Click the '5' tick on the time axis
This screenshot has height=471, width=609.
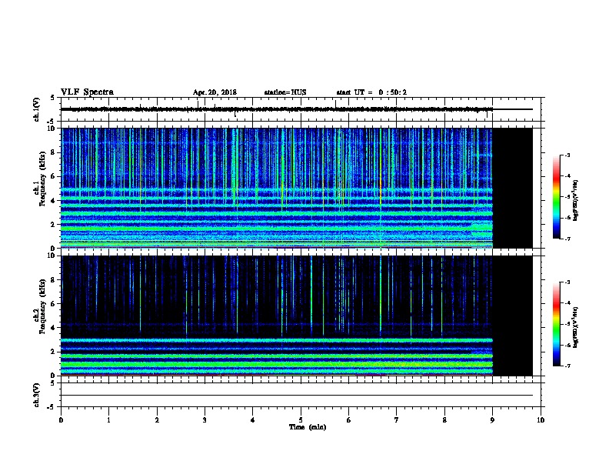(x=301, y=419)
